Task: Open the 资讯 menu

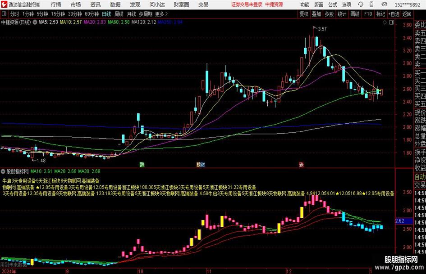Action: click(x=96, y=4)
